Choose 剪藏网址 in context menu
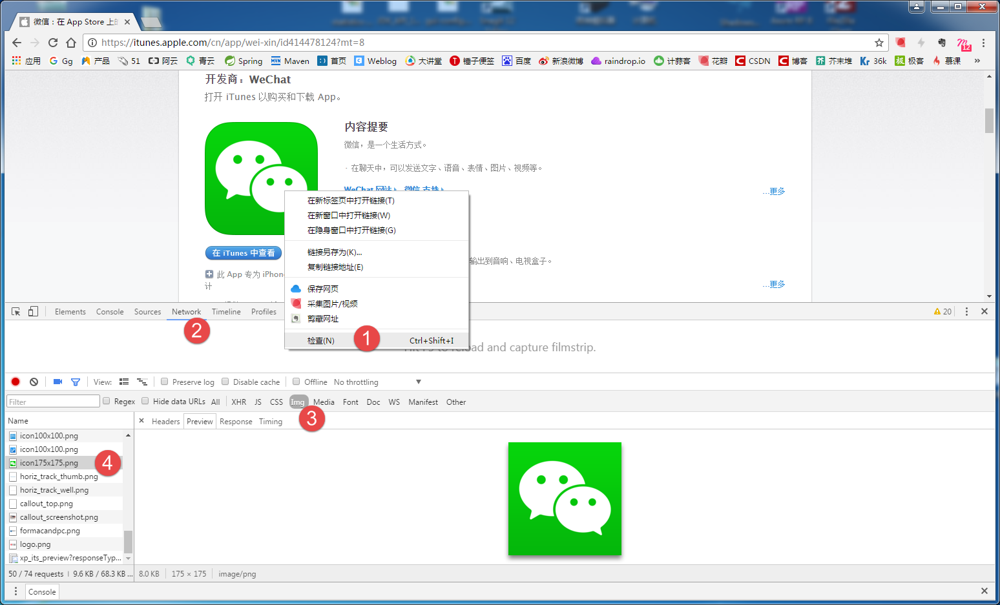 [x=377, y=319]
